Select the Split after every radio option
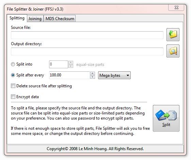 point(13,75)
